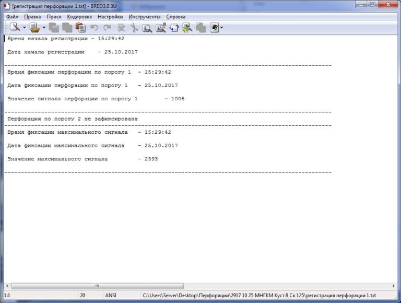401x303 pixels.
Task: Open Find with the magnifier icon
Action: [x=147, y=28]
